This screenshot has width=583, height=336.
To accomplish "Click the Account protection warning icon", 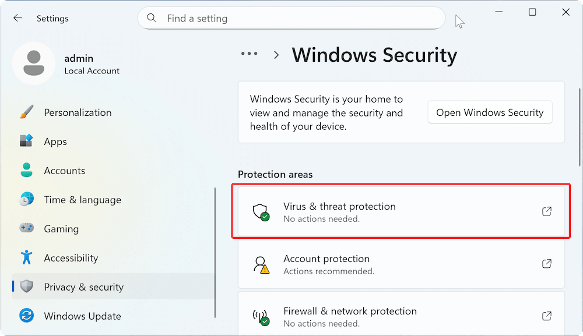I will [x=261, y=264].
